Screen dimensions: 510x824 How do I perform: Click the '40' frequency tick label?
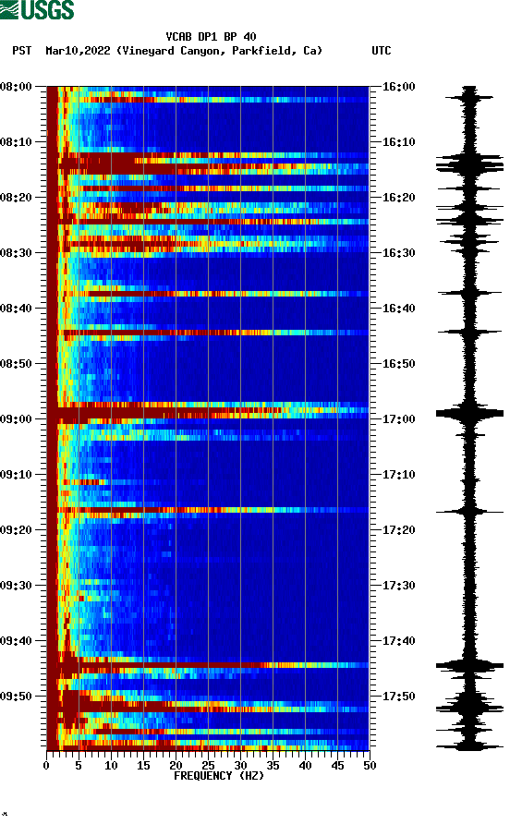click(x=305, y=766)
